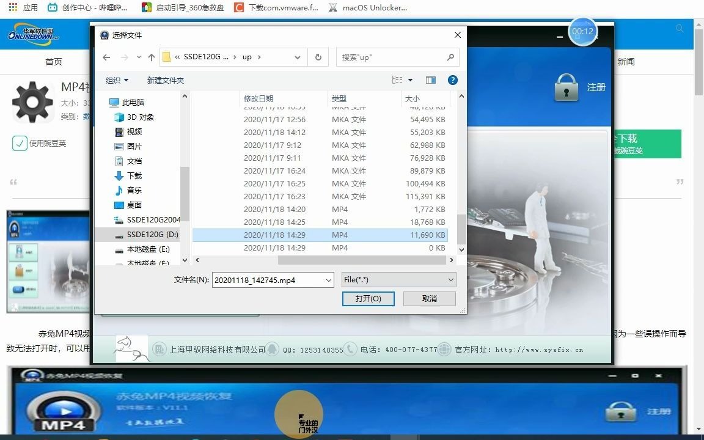This screenshot has width=704, height=440.
Task: Click the gear icon beside the MP4 software listing
Action: 32,102
